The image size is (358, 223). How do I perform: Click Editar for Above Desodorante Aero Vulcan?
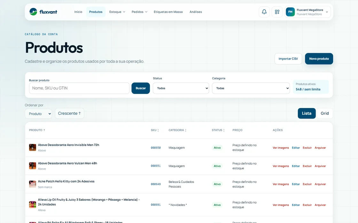296,166
